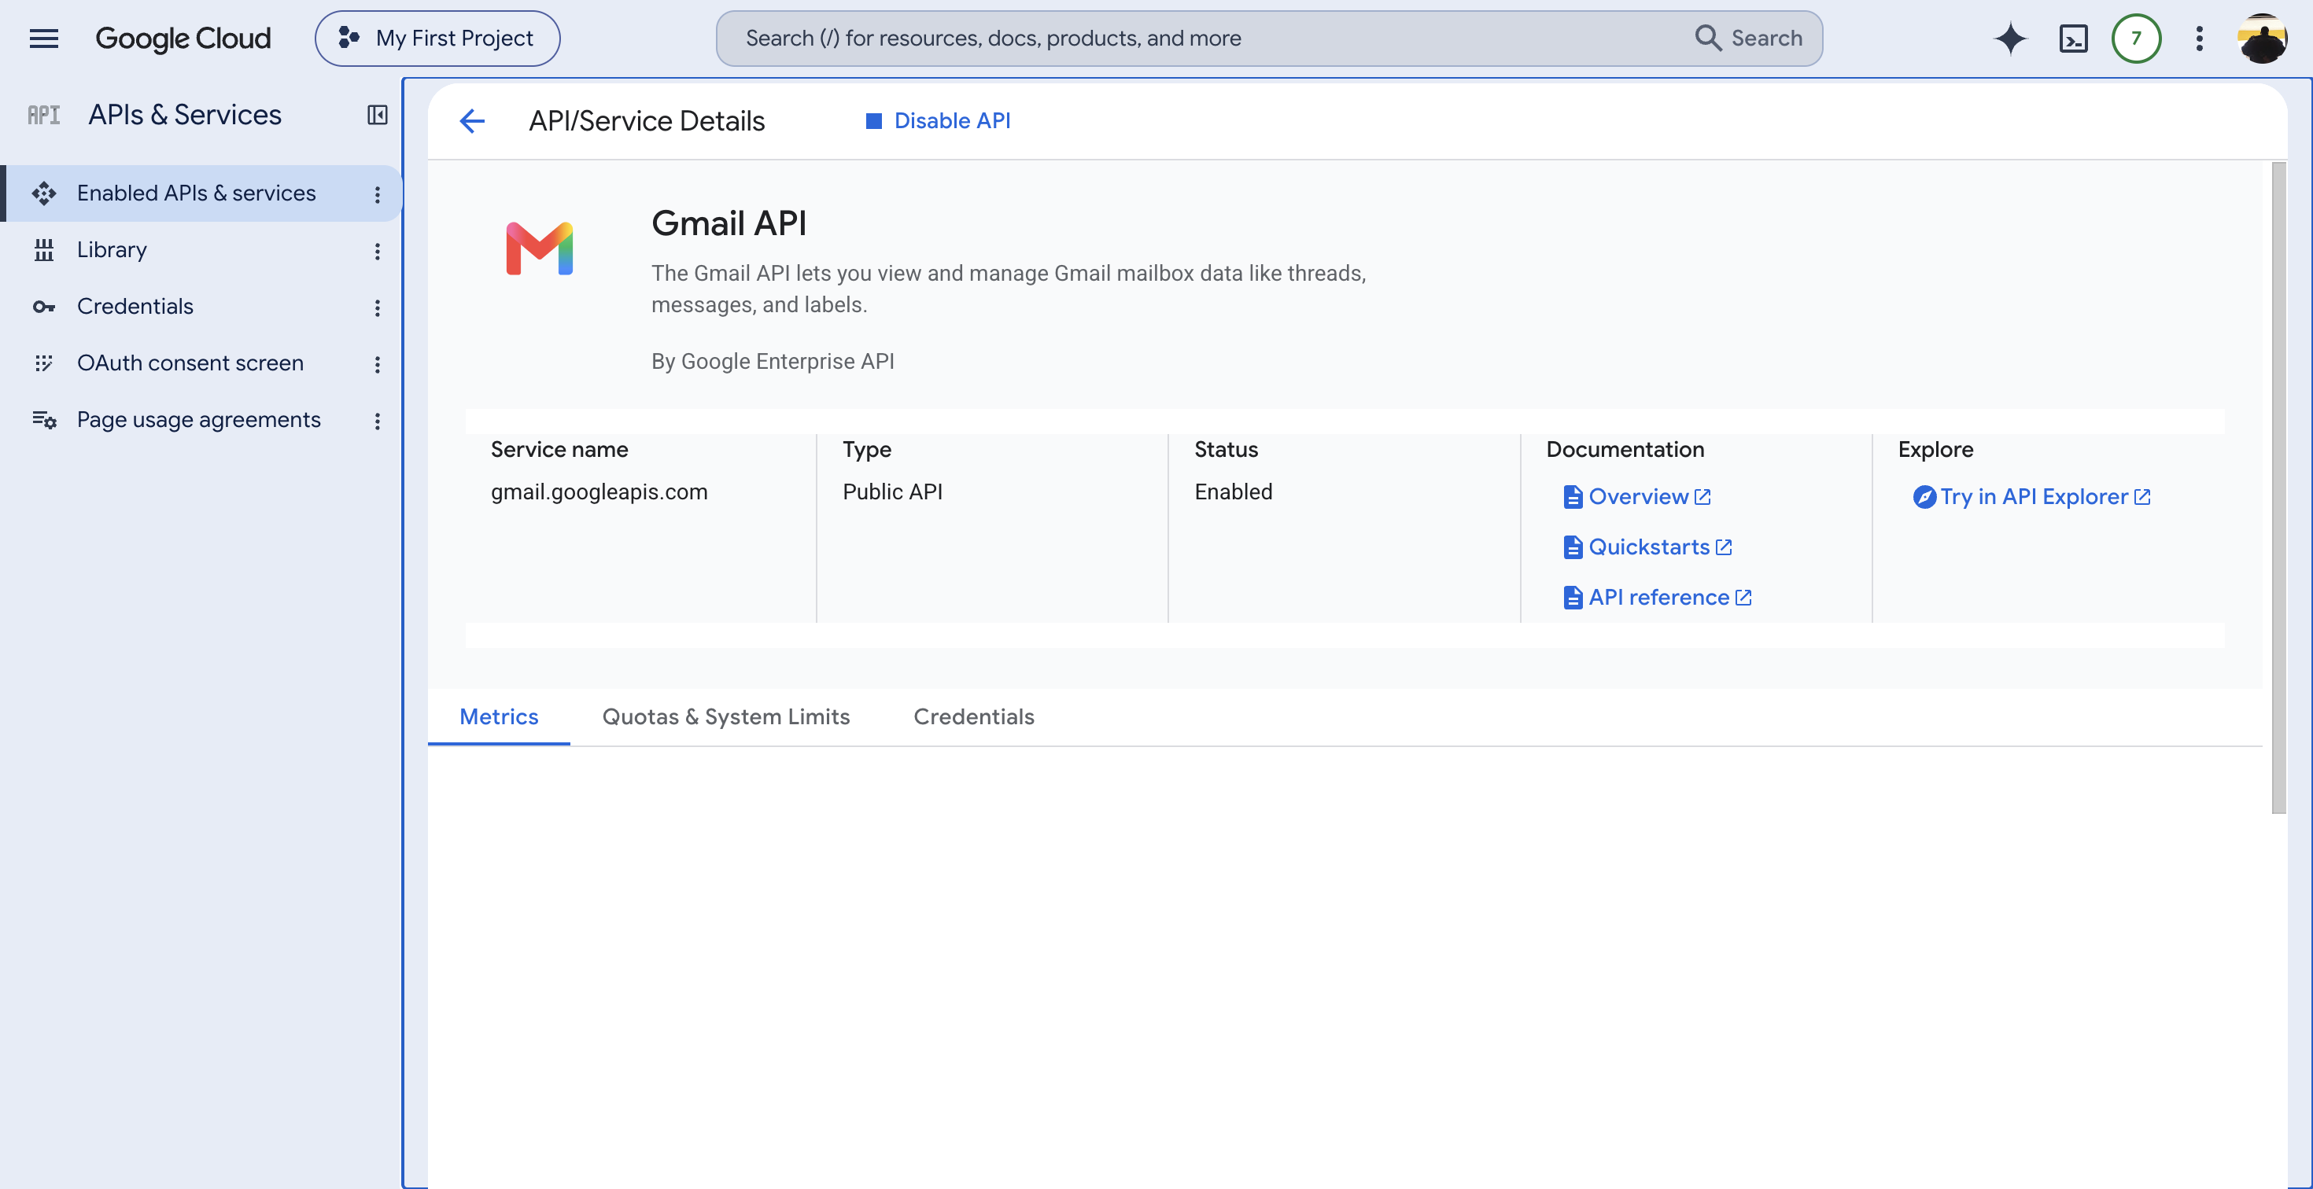Viewport: 2313px width, 1189px height.
Task: Open the main navigation hamburger menu
Action: click(x=44, y=39)
